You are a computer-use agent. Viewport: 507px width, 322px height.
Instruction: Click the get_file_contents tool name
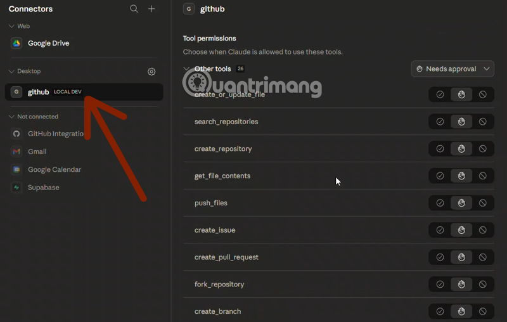(222, 176)
